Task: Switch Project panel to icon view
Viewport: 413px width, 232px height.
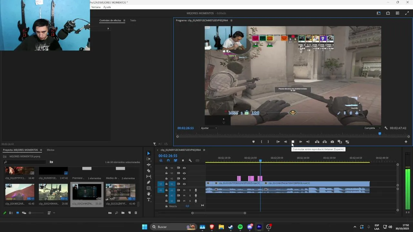Action: (17, 213)
